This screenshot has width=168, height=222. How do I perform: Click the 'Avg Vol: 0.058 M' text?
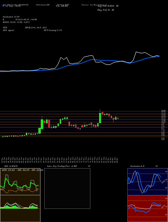click(108, 6)
